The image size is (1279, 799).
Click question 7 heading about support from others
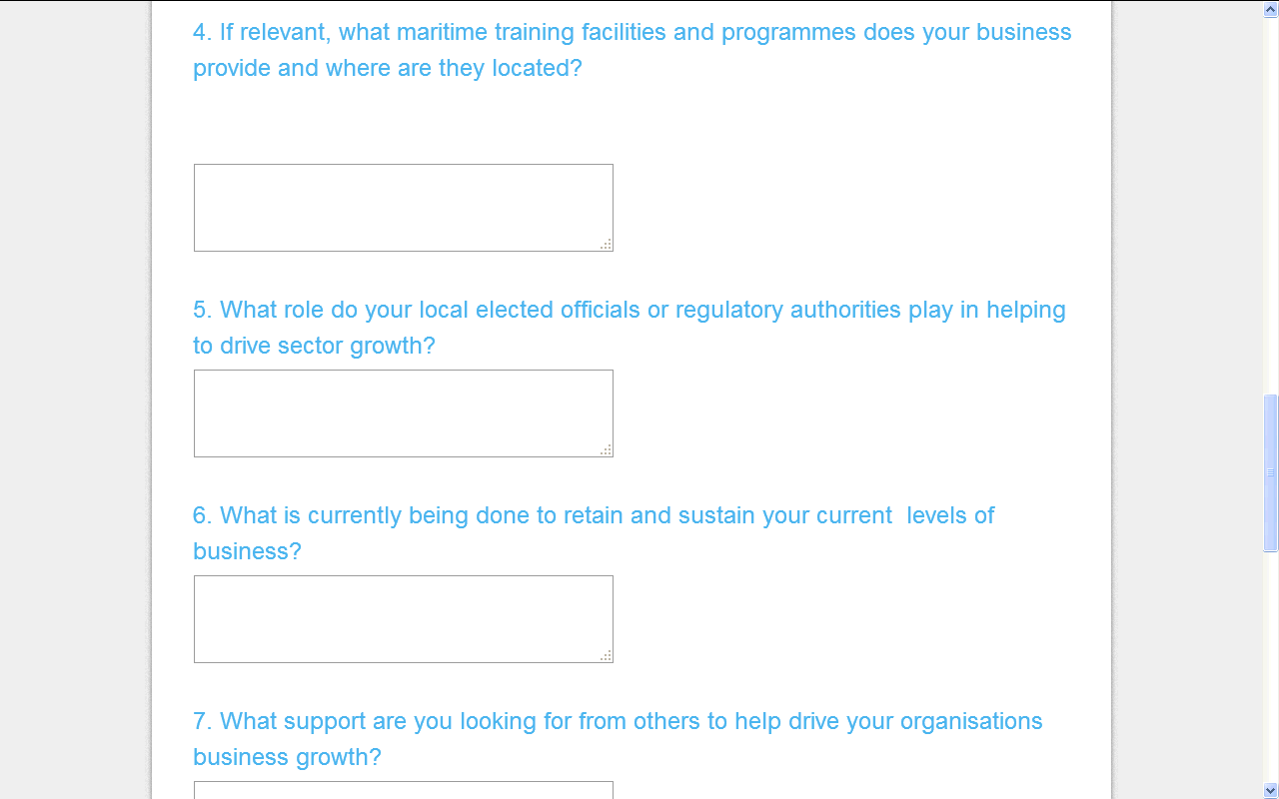pyautogui.click(x=618, y=739)
